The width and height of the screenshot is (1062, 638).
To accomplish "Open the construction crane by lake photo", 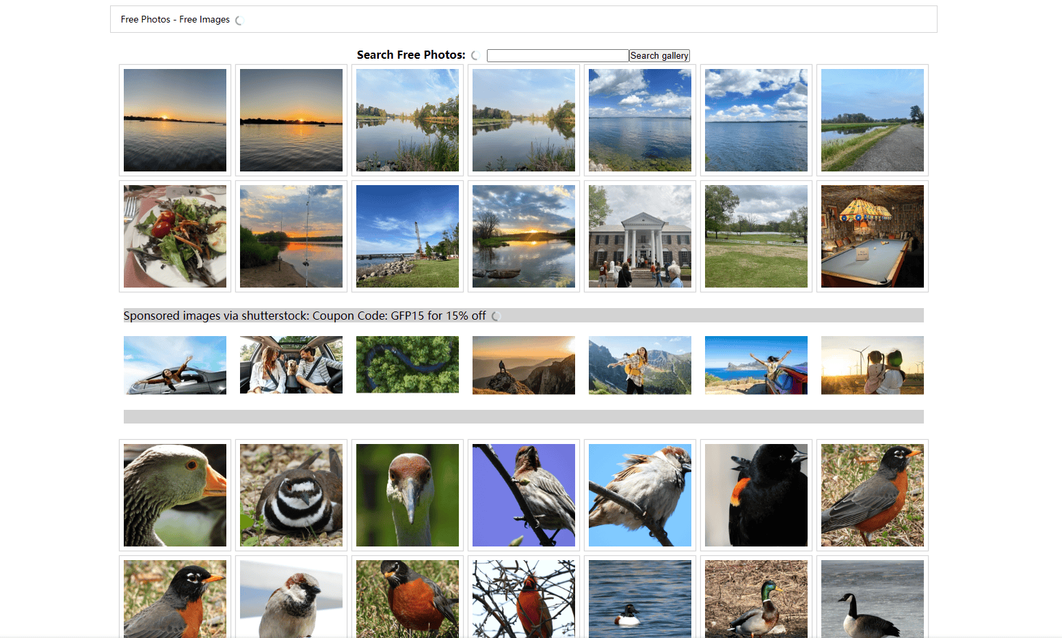I will coord(407,236).
